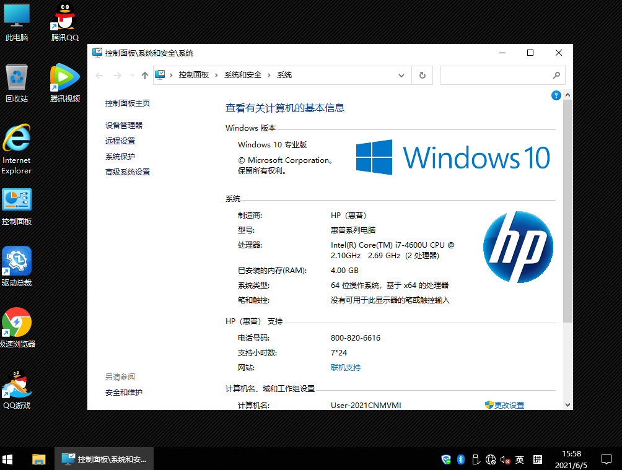The image size is (622, 470).
Task: Launch 腾讯视频 video app
Action: [64, 81]
